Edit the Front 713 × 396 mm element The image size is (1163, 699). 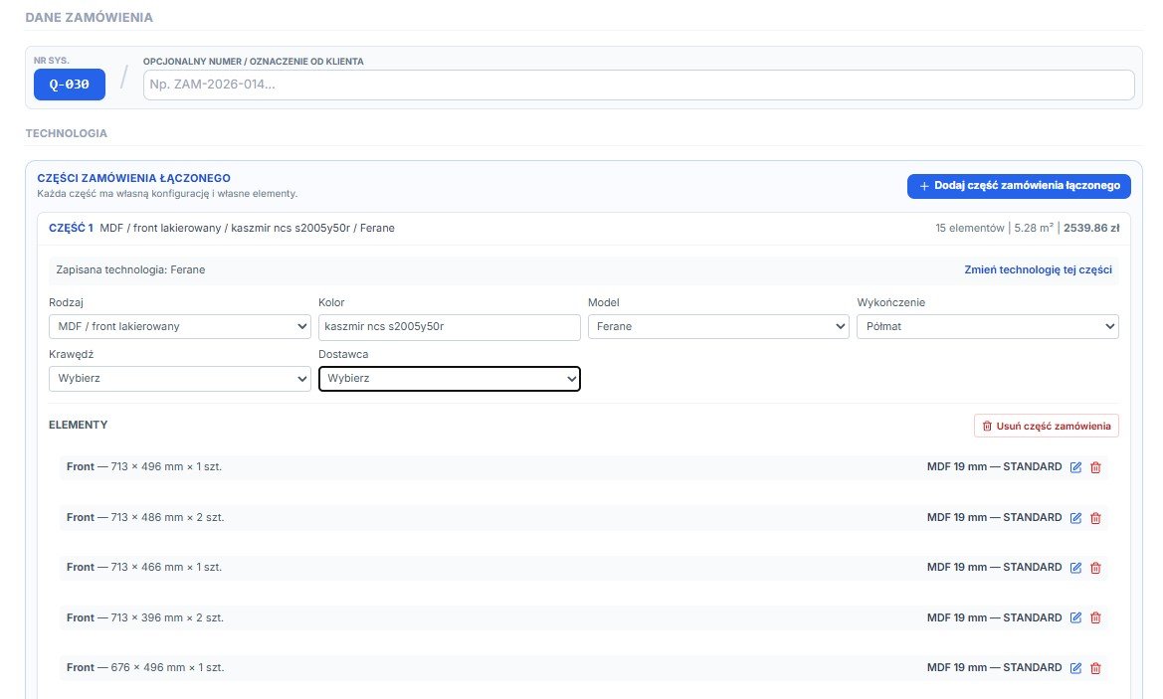[x=1075, y=617]
